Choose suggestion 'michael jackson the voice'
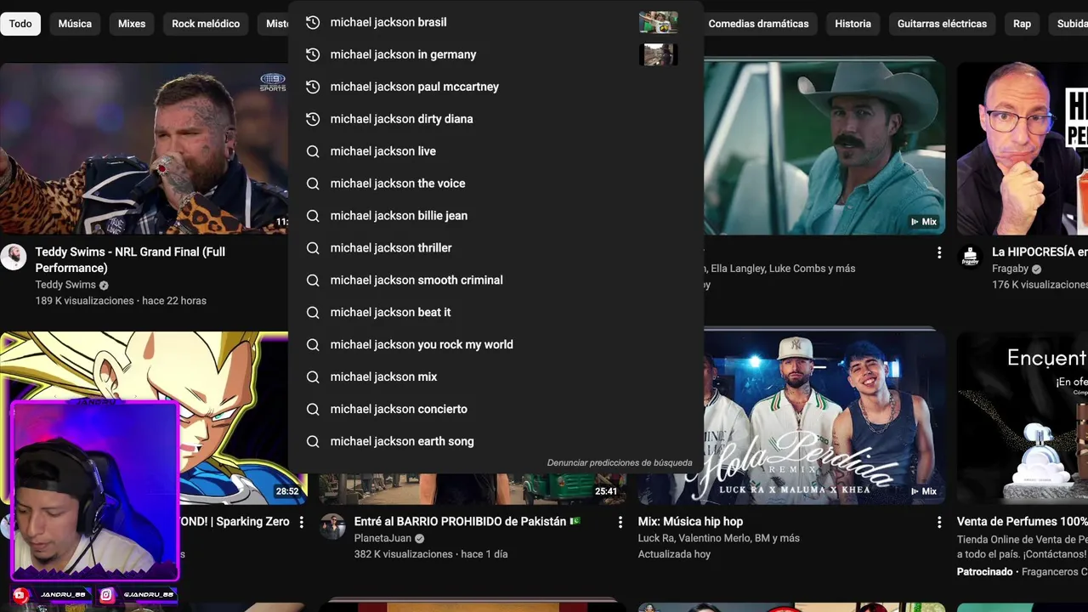This screenshot has height=612, width=1088. [x=496, y=184]
